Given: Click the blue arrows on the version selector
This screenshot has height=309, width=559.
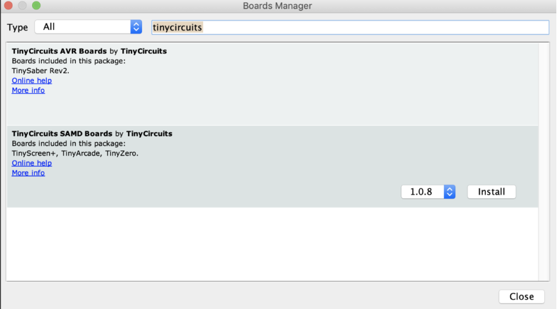Looking at the screenshot, I should (x=449, y=192).
